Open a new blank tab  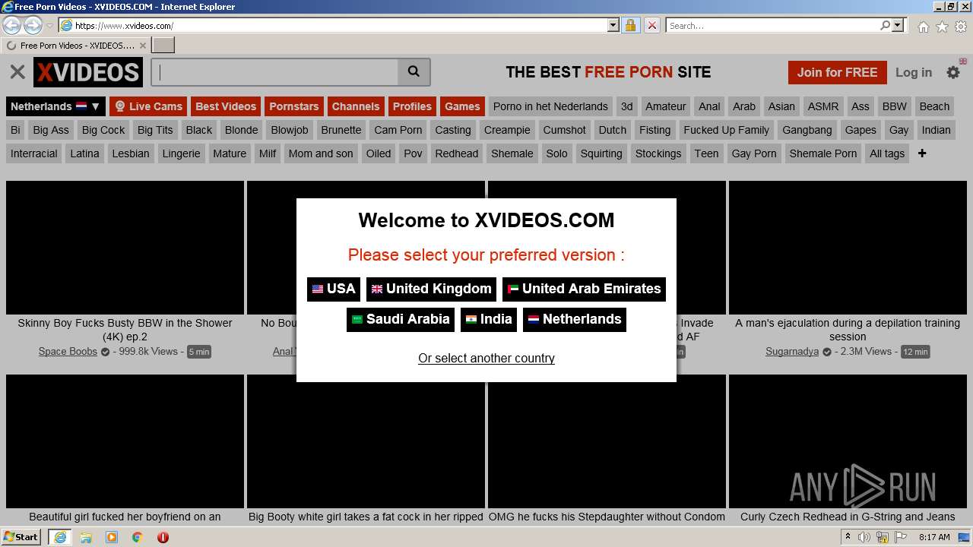click(x=163, y=45)
